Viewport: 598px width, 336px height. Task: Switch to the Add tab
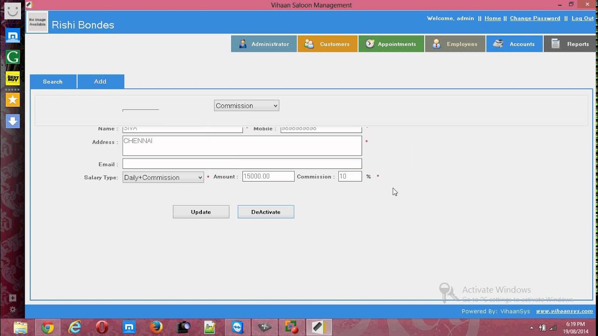pos(100,82)
